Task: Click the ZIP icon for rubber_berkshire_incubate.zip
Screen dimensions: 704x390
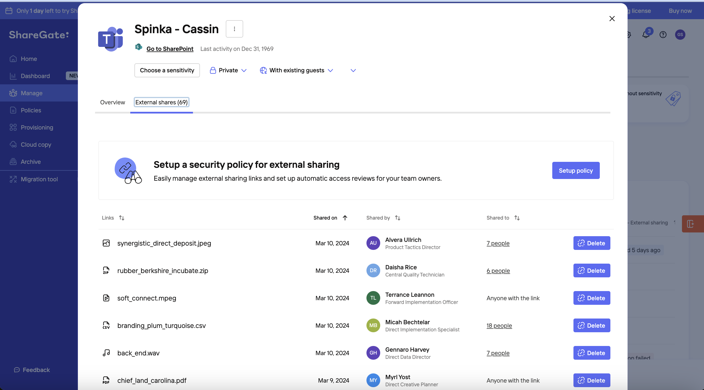Action: tap(106, 270)
